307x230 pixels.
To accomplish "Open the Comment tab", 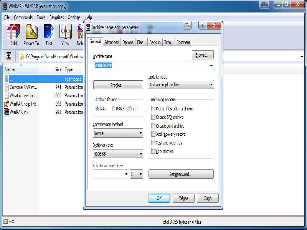I will [x=183, y=42].
